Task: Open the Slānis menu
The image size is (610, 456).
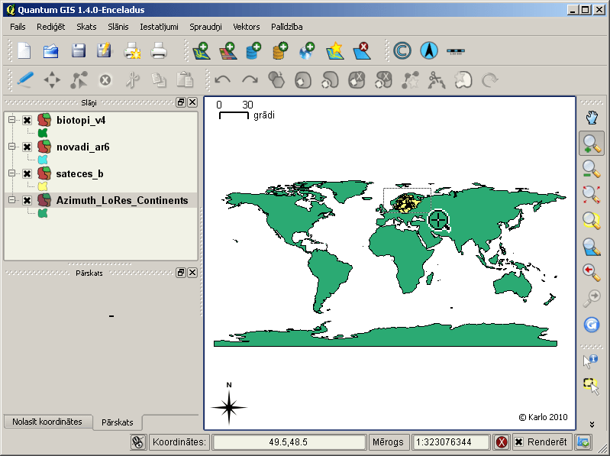Action: (118, 27)
